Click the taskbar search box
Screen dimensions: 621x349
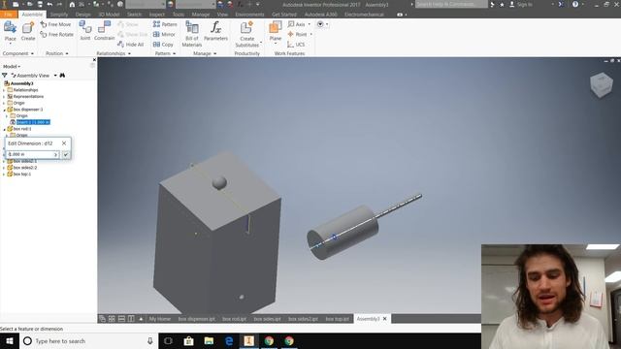(88, 340)
